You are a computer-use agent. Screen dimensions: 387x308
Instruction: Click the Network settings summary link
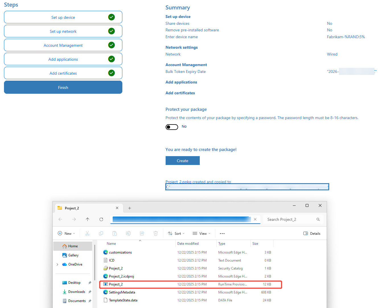pos(182,47)
